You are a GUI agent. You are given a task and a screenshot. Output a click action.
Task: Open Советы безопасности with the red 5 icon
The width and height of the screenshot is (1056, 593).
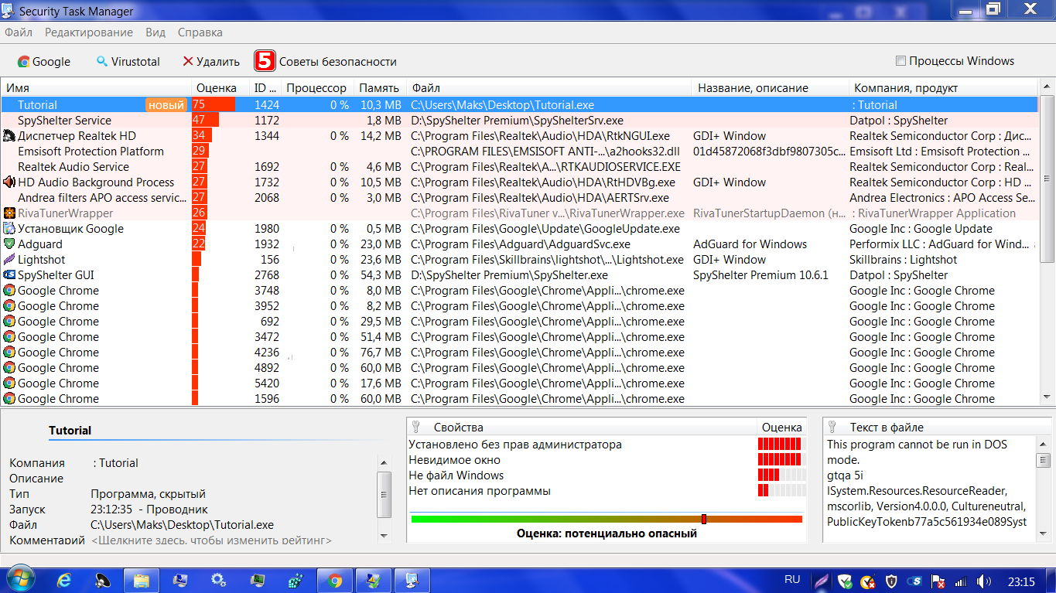(326, 62)
